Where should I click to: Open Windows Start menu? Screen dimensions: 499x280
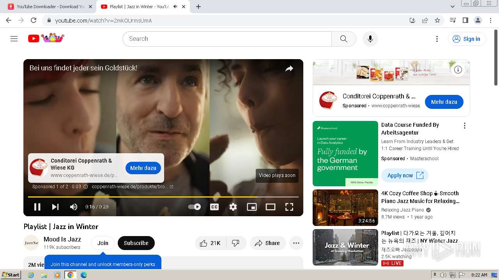(11, 275)
